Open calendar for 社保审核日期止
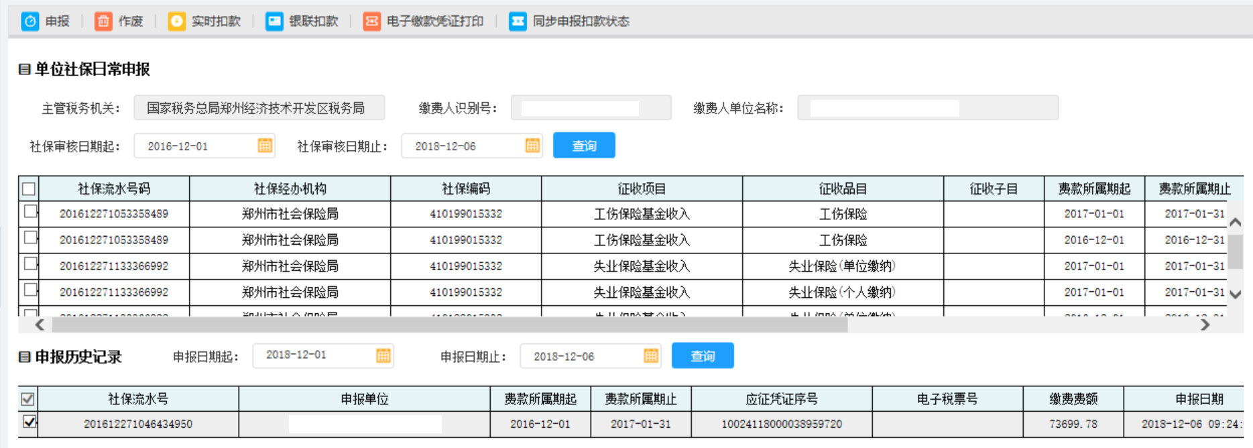The width and height of the screenshot is (1253, 448). point(532,146)
